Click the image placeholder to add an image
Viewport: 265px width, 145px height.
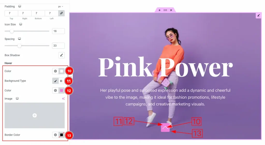[x=35, y=115]
